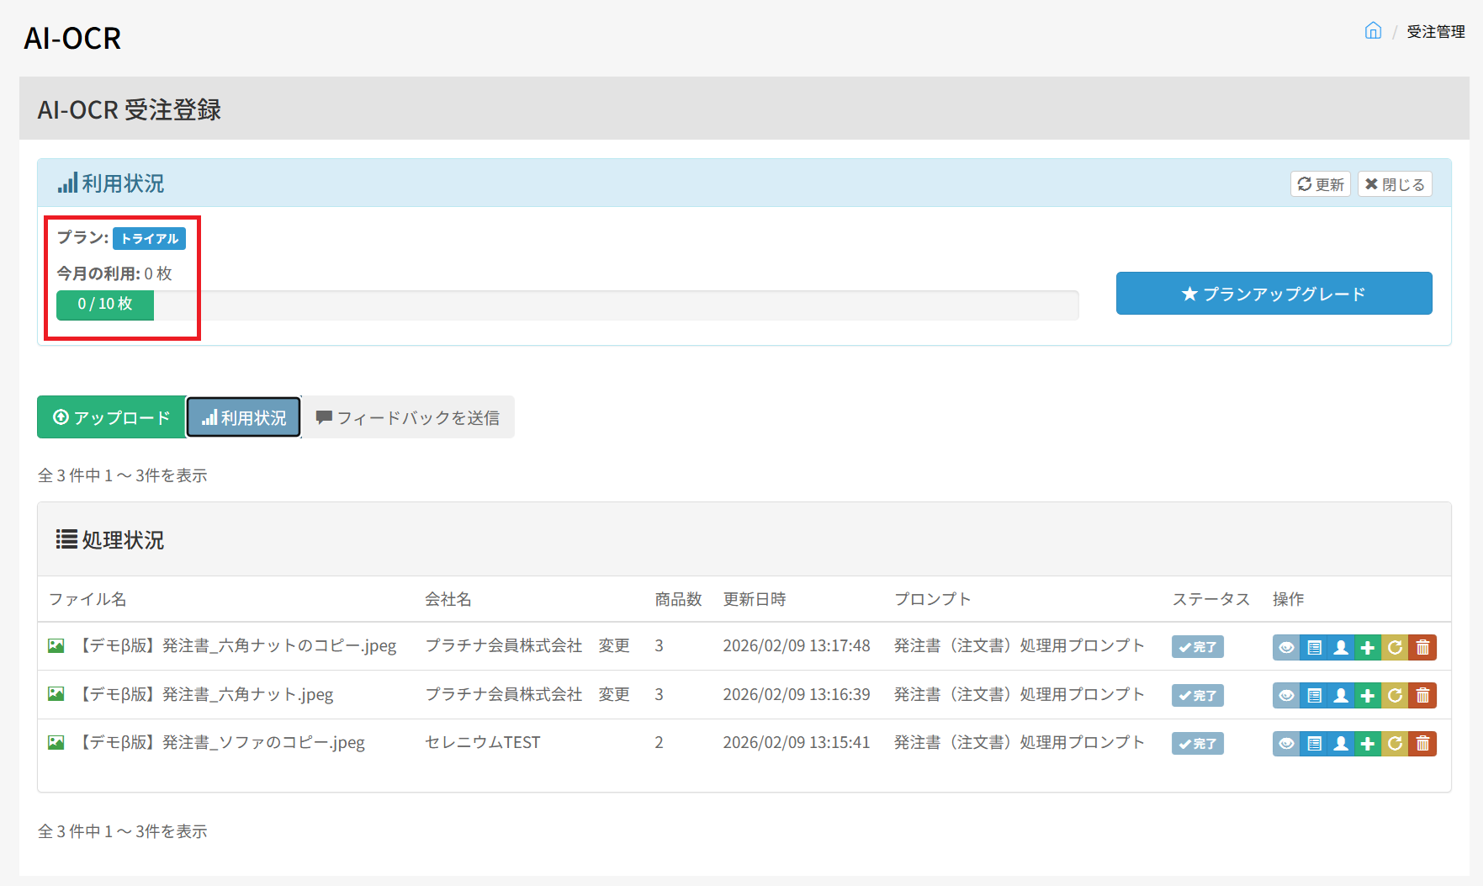1483x886 pixels.
Task: Click the person icon in the セレニウムTEST row
Action: 1341,744
